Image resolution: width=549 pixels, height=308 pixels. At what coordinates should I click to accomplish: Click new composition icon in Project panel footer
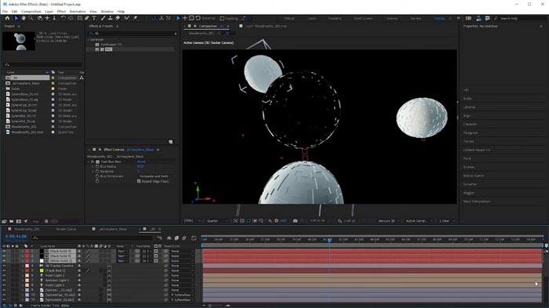point(19,221)
